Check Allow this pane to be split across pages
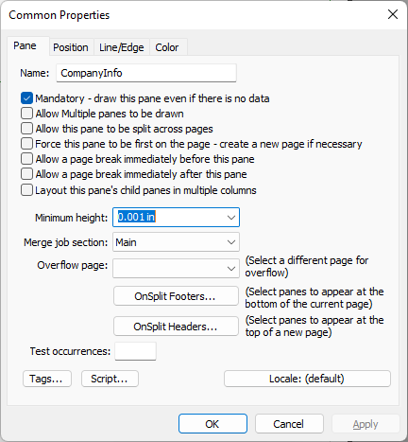The width and height of the screenshot is (408, 442). tap(26, 129)
